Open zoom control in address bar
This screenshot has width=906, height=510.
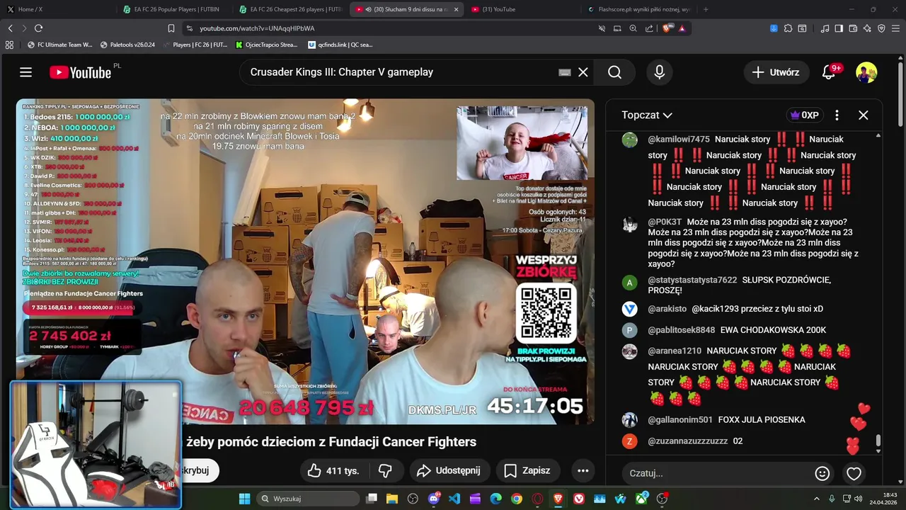click(x=633, y=28)
